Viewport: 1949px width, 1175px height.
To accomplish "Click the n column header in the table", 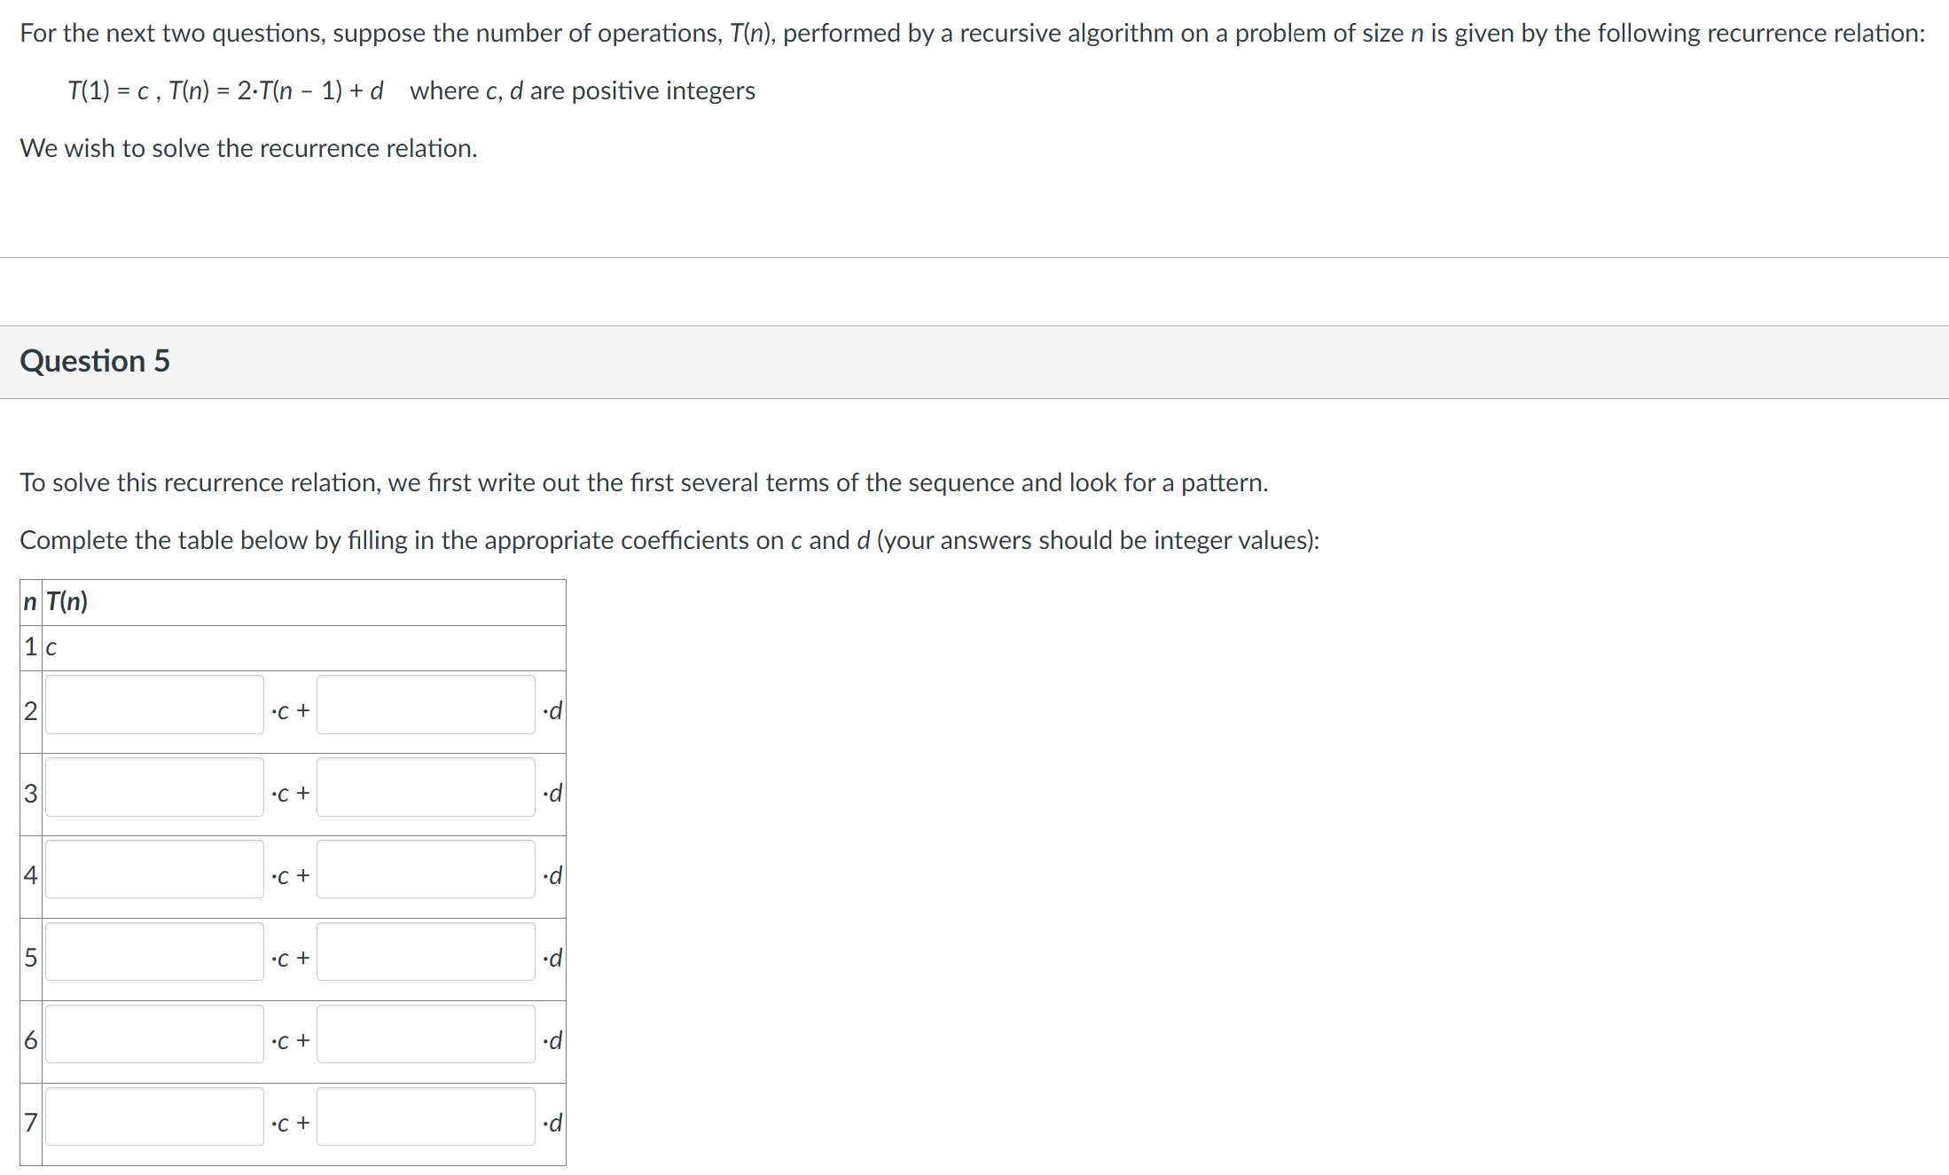I will (x=30, y=602).
